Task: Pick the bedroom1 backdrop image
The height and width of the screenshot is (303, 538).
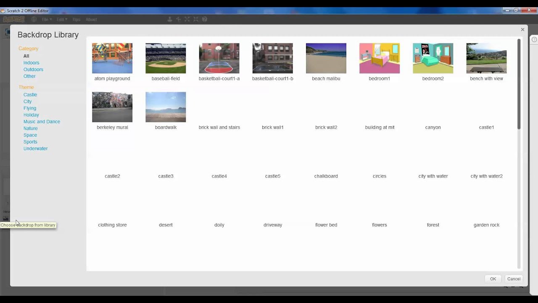Action: 380,58
